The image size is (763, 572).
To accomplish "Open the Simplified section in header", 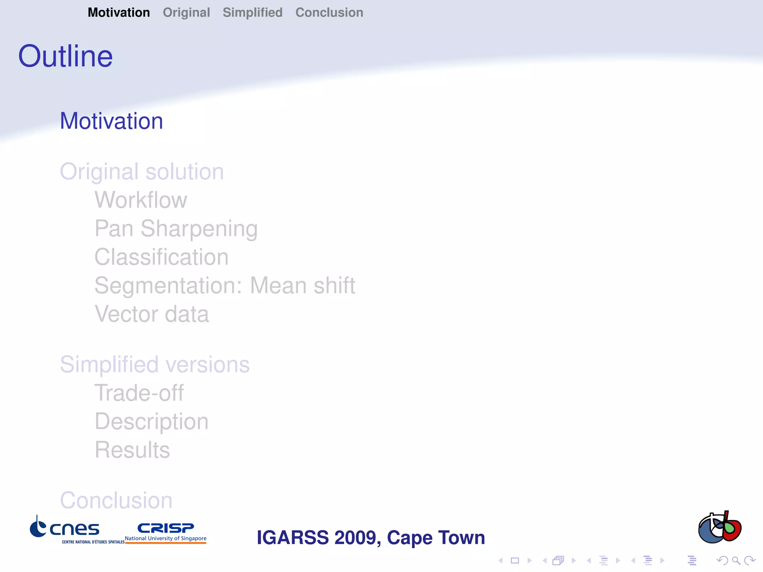I will (253, 13).
